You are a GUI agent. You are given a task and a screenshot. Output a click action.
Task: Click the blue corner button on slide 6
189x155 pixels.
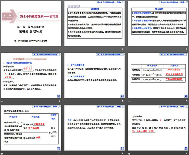click(x=186, y=96)
